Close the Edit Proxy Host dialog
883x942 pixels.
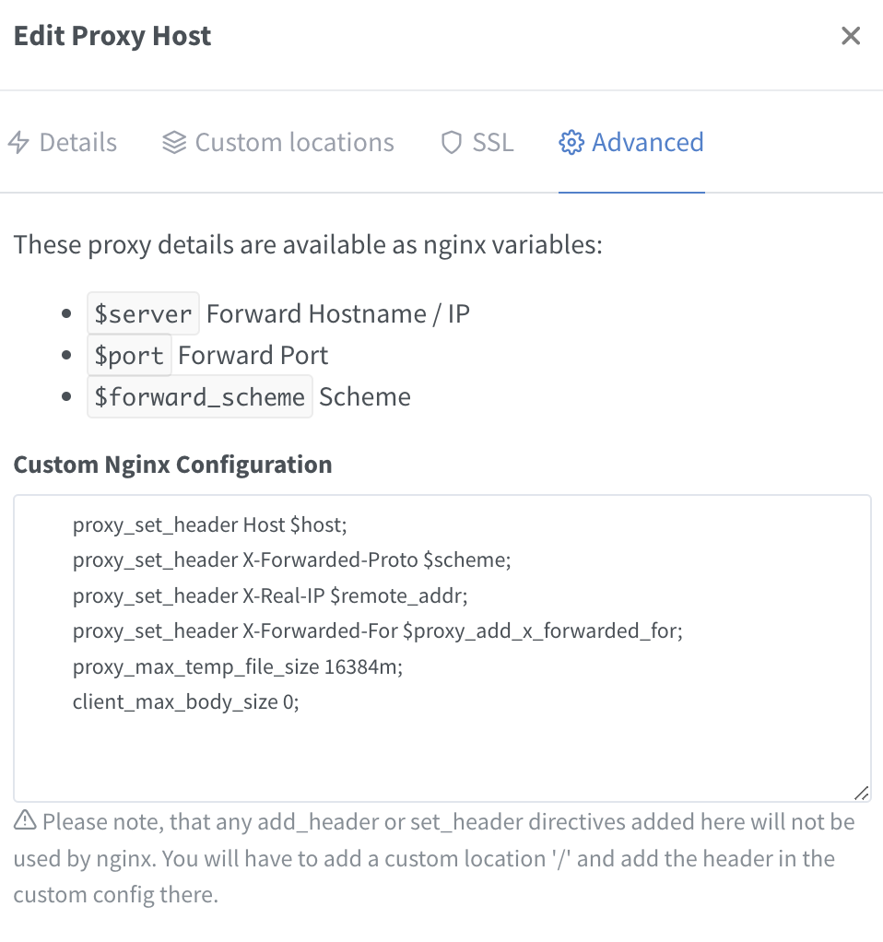tap(851, 36)
